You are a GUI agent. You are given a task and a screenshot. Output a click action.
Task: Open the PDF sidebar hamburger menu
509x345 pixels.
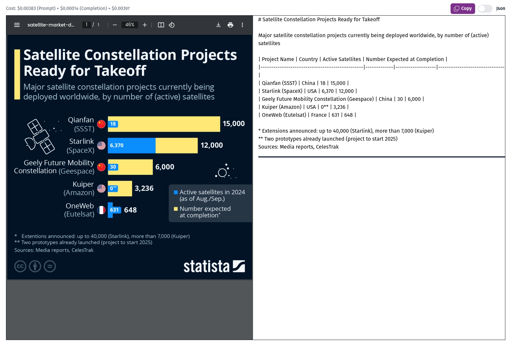point(17,25)
